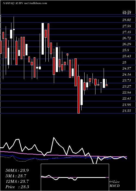Click the 21.98 price axis label
This screenshot has width=136, height=191.
(127, 105)
